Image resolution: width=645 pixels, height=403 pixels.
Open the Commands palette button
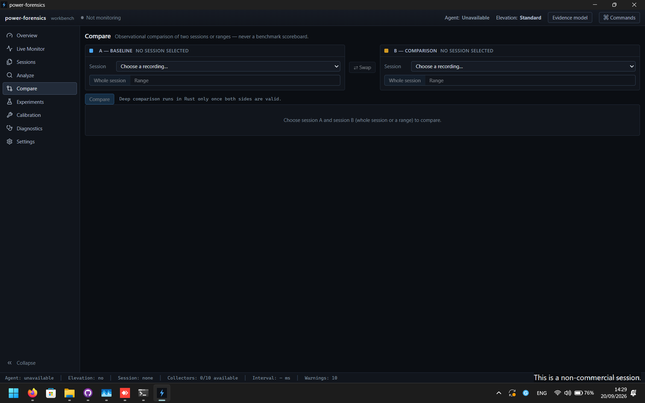coord(619,18)
